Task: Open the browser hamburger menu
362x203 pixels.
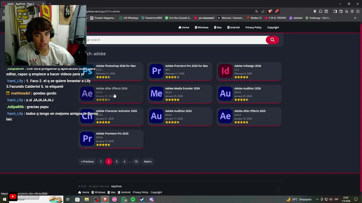Action: (358, 11)
